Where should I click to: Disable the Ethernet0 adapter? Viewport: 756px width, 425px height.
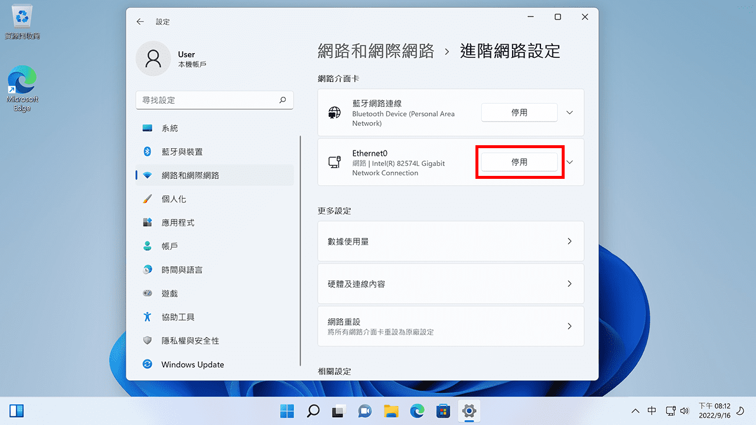(x=519, y=162)
